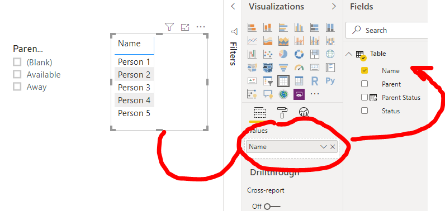The height and width of the screenshot is (211, 445).
Task: Click the Focus mode icon above table
Action: tap(185, 27)
